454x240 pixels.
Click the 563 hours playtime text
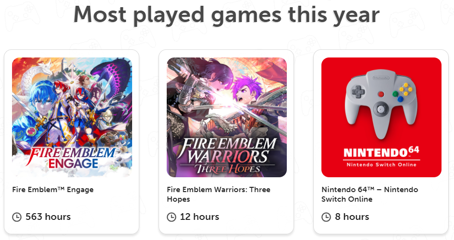click(48, 217)
